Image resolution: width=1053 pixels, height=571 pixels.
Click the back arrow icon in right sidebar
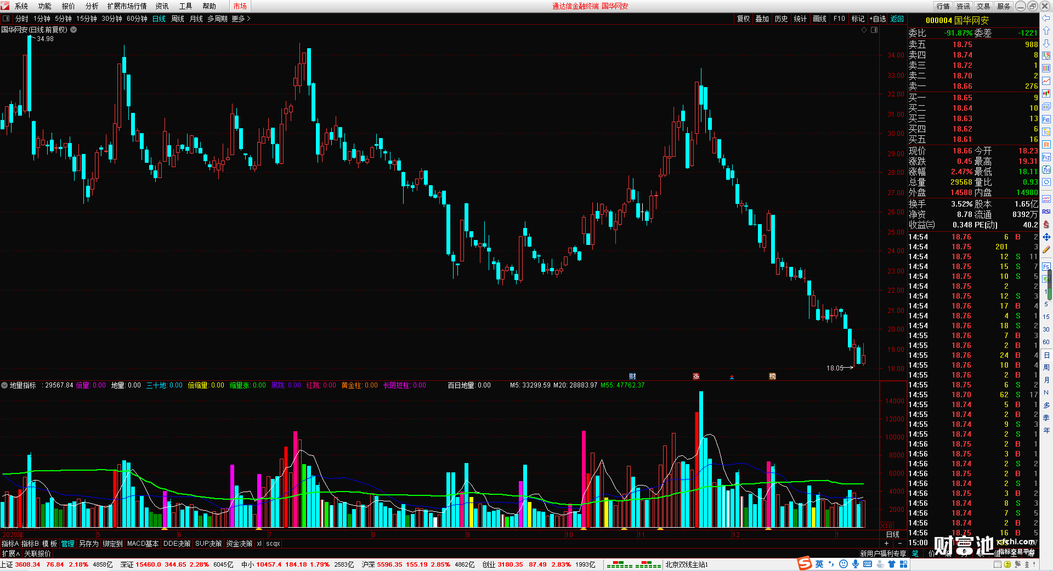[x=1046, y=18]
